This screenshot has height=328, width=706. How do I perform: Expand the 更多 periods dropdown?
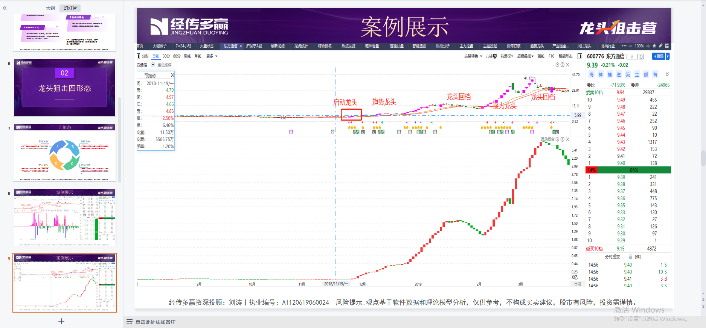(x=212, y=56)
